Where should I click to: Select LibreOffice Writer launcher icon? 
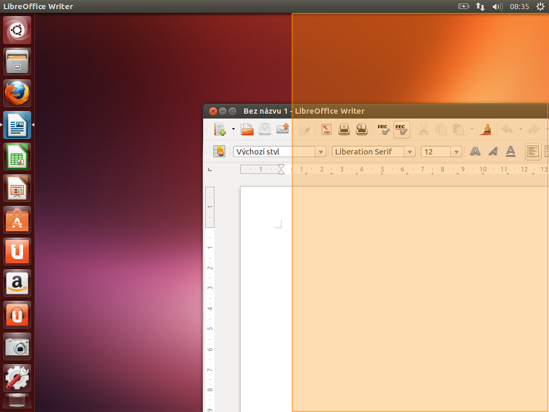[x=17, y=125]
